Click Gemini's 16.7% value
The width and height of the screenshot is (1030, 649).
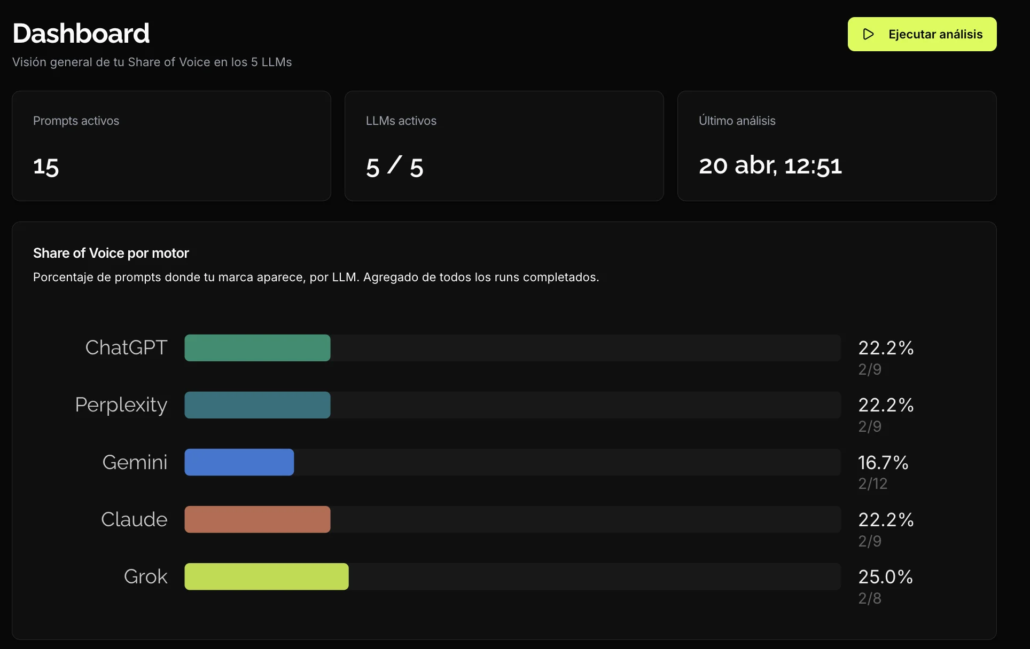click(x=883, y=462)
